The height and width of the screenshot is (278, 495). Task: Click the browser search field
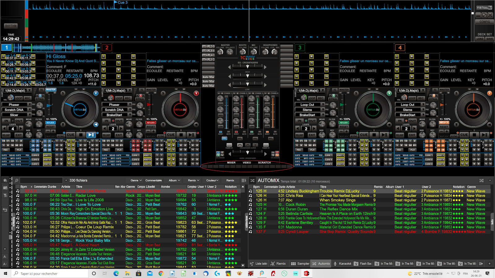tap(41, 180)
